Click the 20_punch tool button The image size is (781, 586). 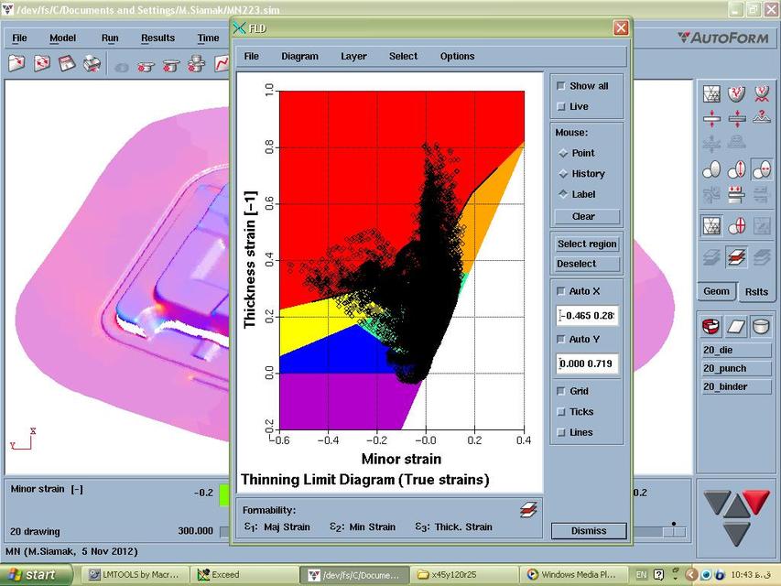point(735,368)
